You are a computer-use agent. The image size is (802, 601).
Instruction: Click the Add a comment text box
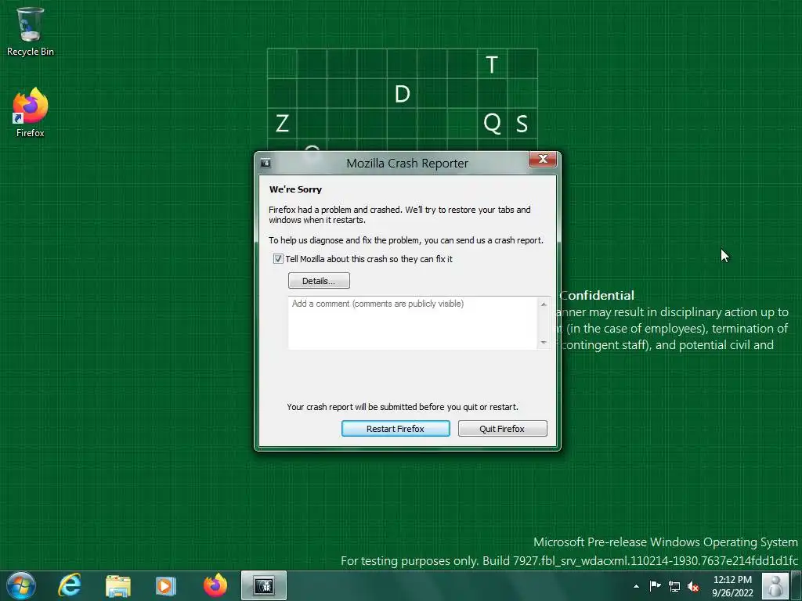click(412, 323)
